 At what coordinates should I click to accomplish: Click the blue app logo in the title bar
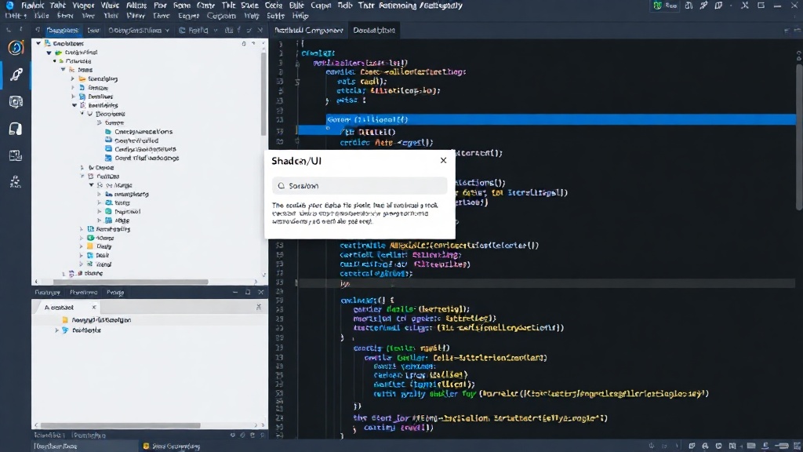[9, 5]
